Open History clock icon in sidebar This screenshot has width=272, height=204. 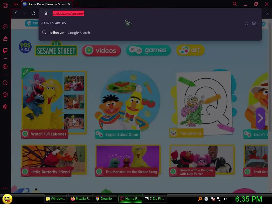5,83
